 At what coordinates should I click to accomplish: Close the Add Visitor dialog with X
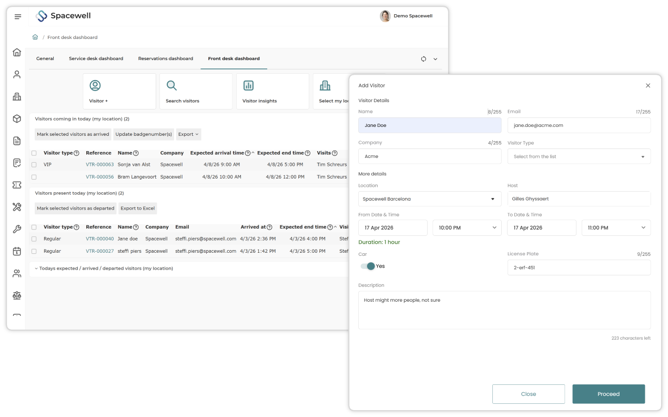tap(648, 85)
